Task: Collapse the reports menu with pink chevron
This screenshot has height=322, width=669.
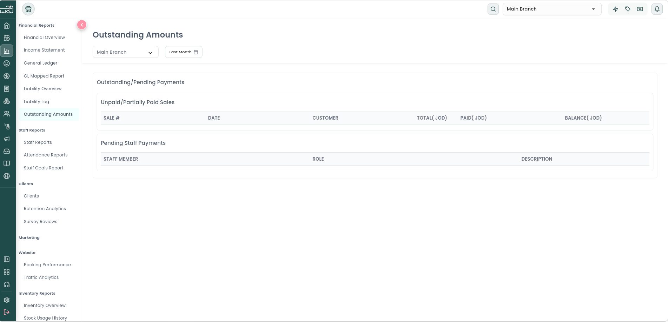Action: click(x=82, y=25)
